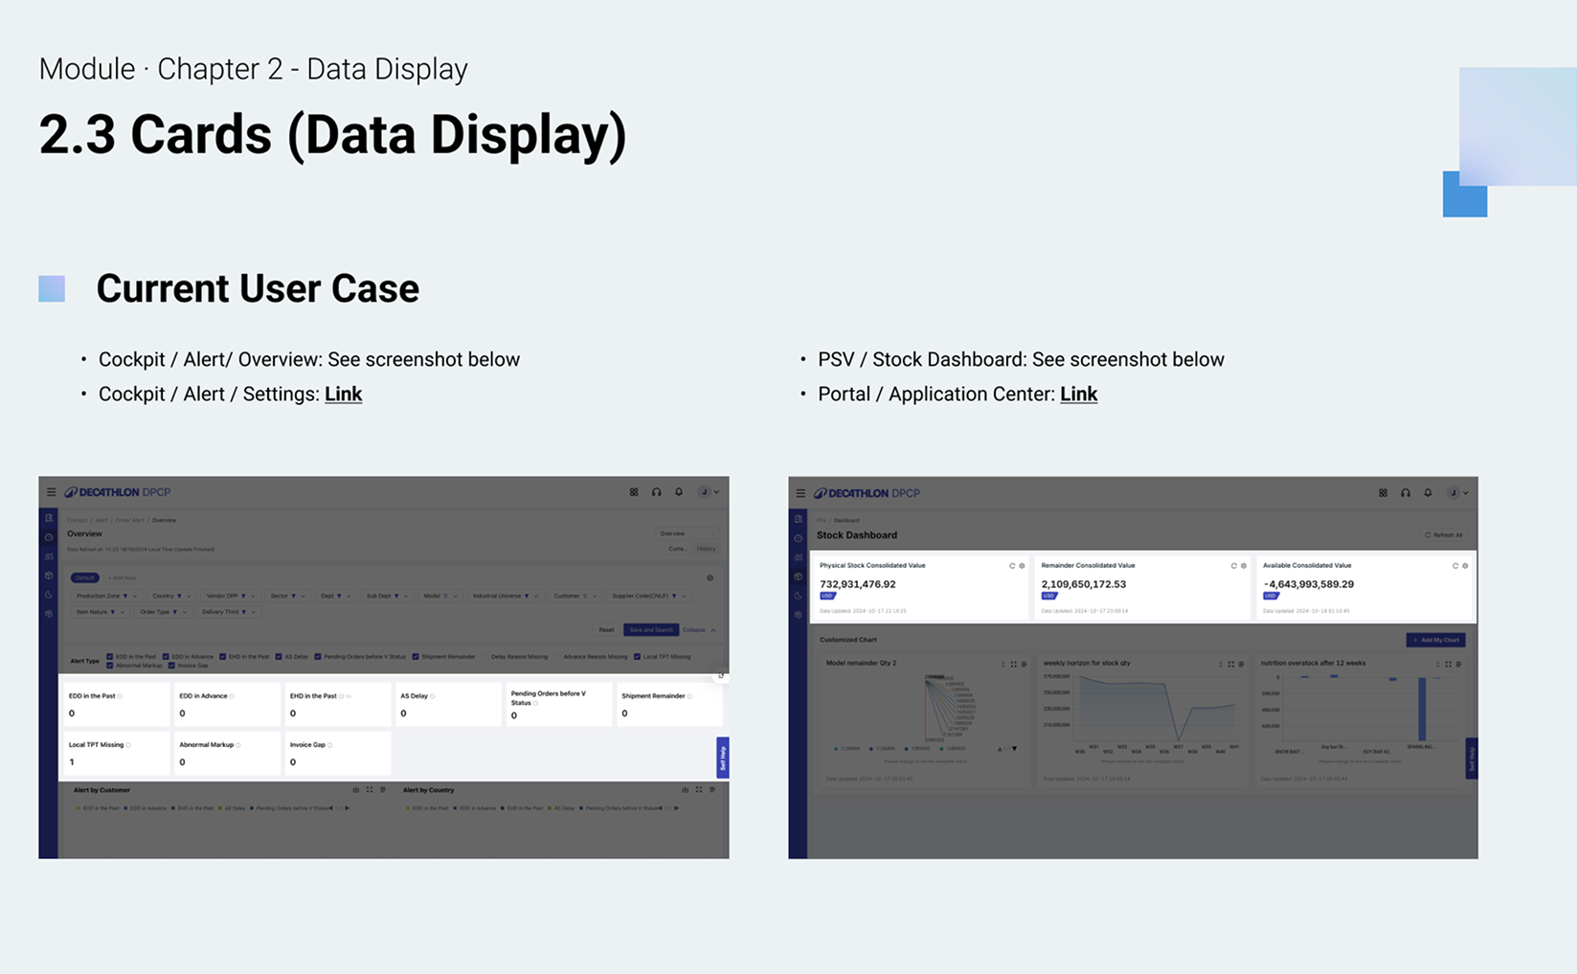Click Cockpit / Alert / Overview screenshot thumbnail

coord(384,668)
